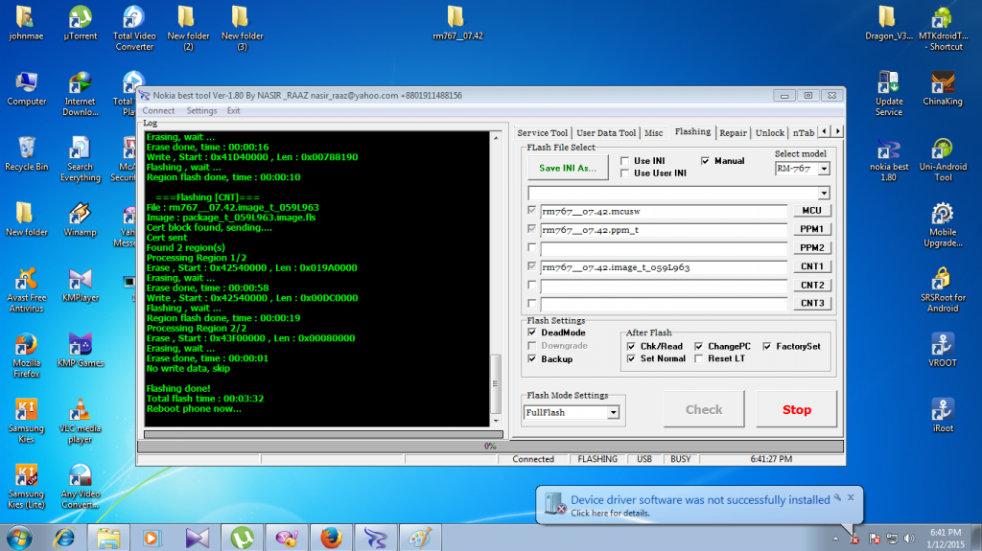Screen dimensions: 982x551
Task: Expand the empty dropdown above the MCU file field
Action: [823, 194]
